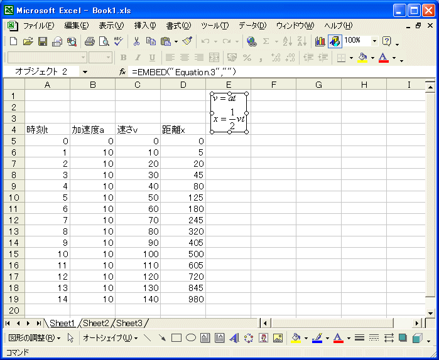Run the spelling check ABC icon
The width and height of the screenshot is (439, 360).
pos(119,41)
